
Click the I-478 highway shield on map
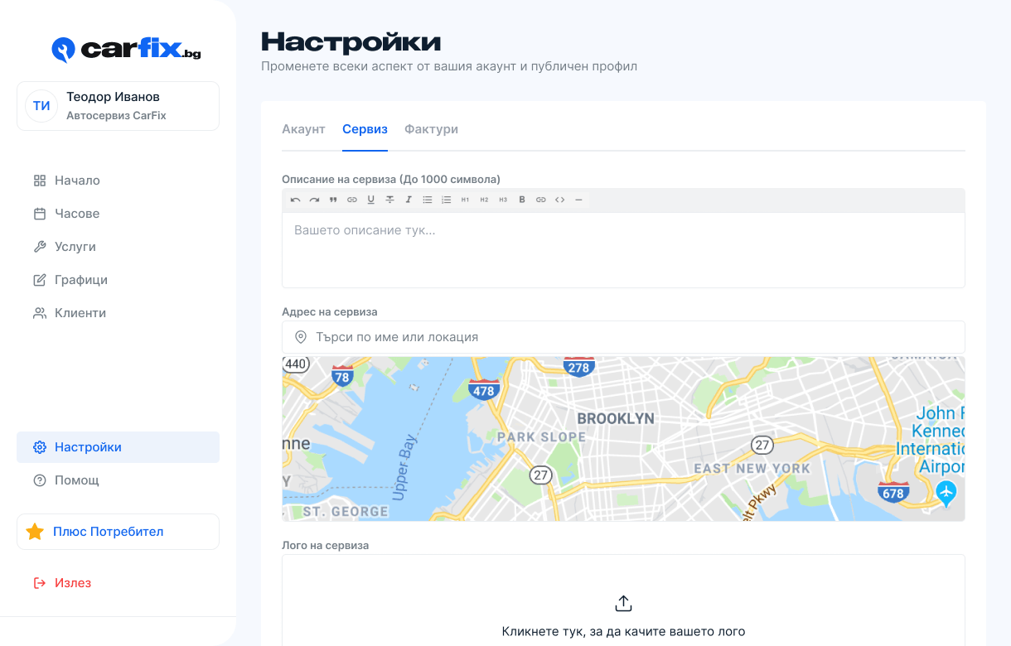(483, 389)
